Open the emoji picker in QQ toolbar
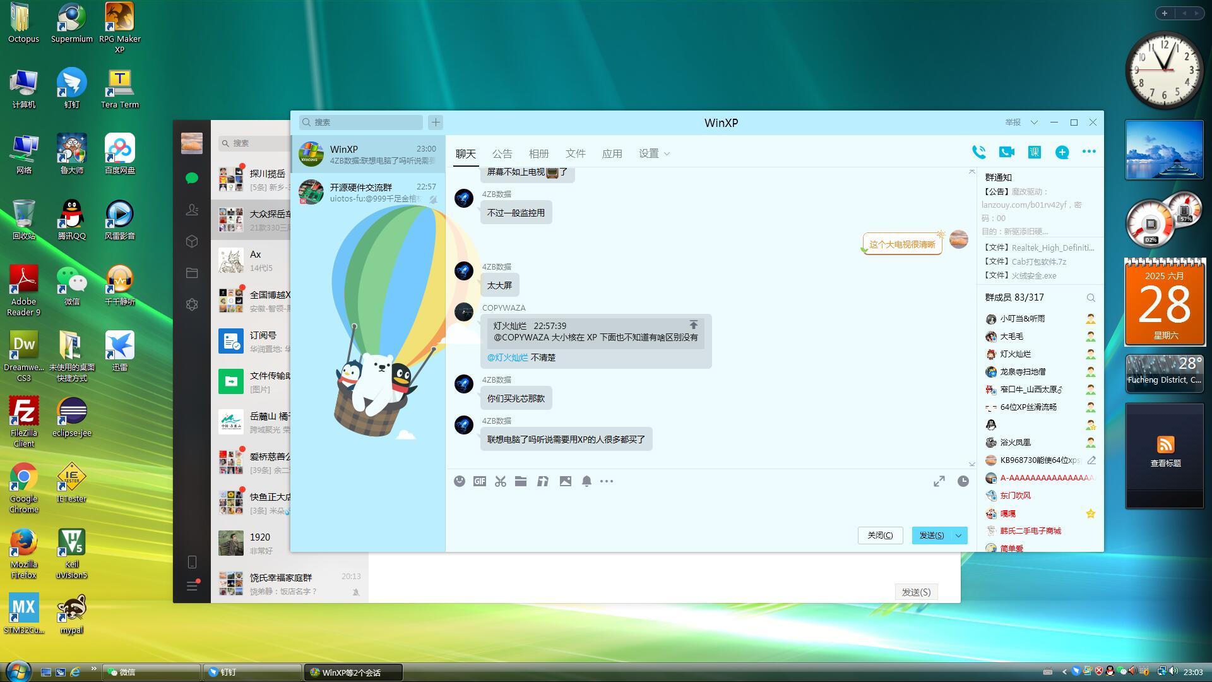Screen dimensions: 1212x682 [x=460, y=481]
